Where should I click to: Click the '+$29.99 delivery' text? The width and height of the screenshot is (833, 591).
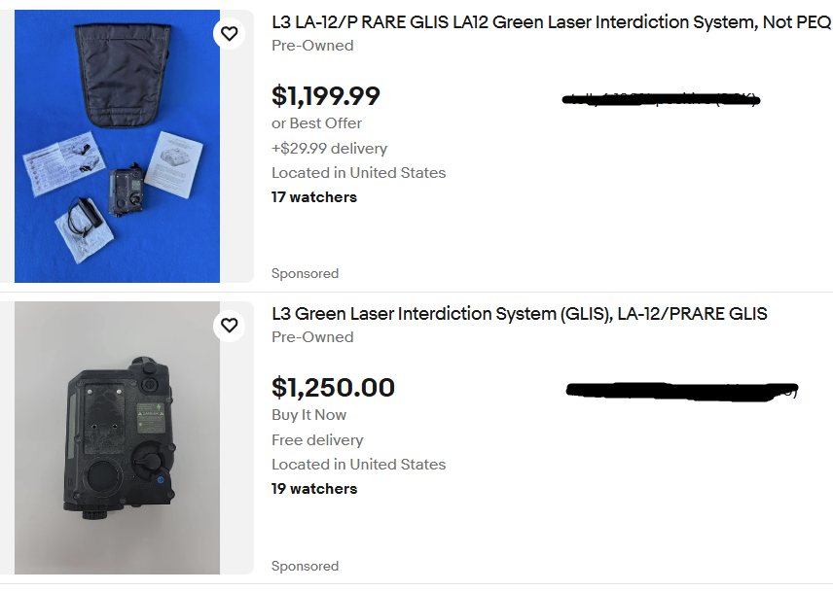329,148
